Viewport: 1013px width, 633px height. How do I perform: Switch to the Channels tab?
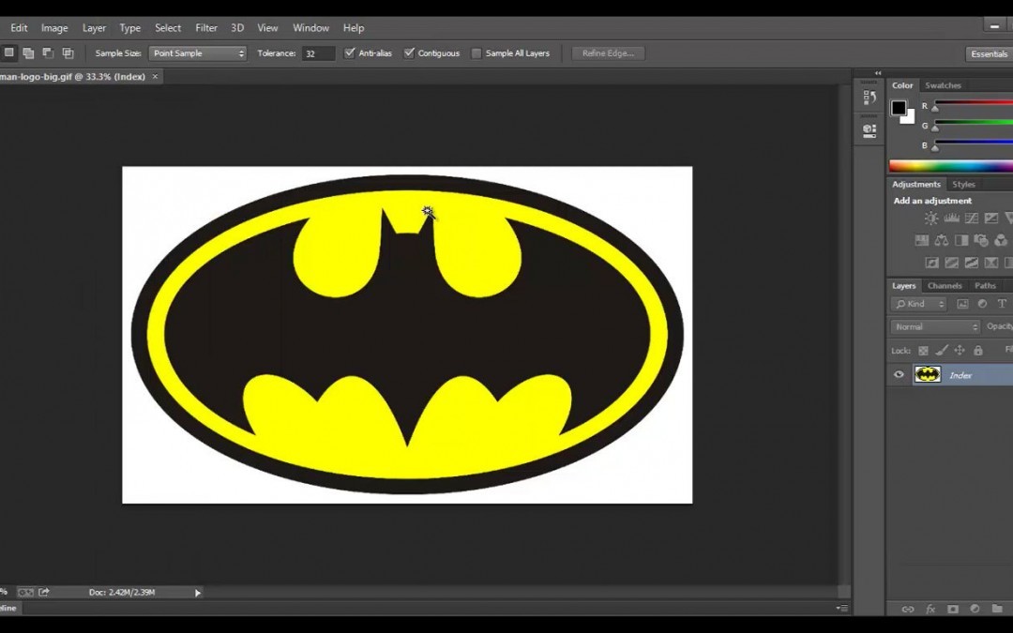[945, 285]
